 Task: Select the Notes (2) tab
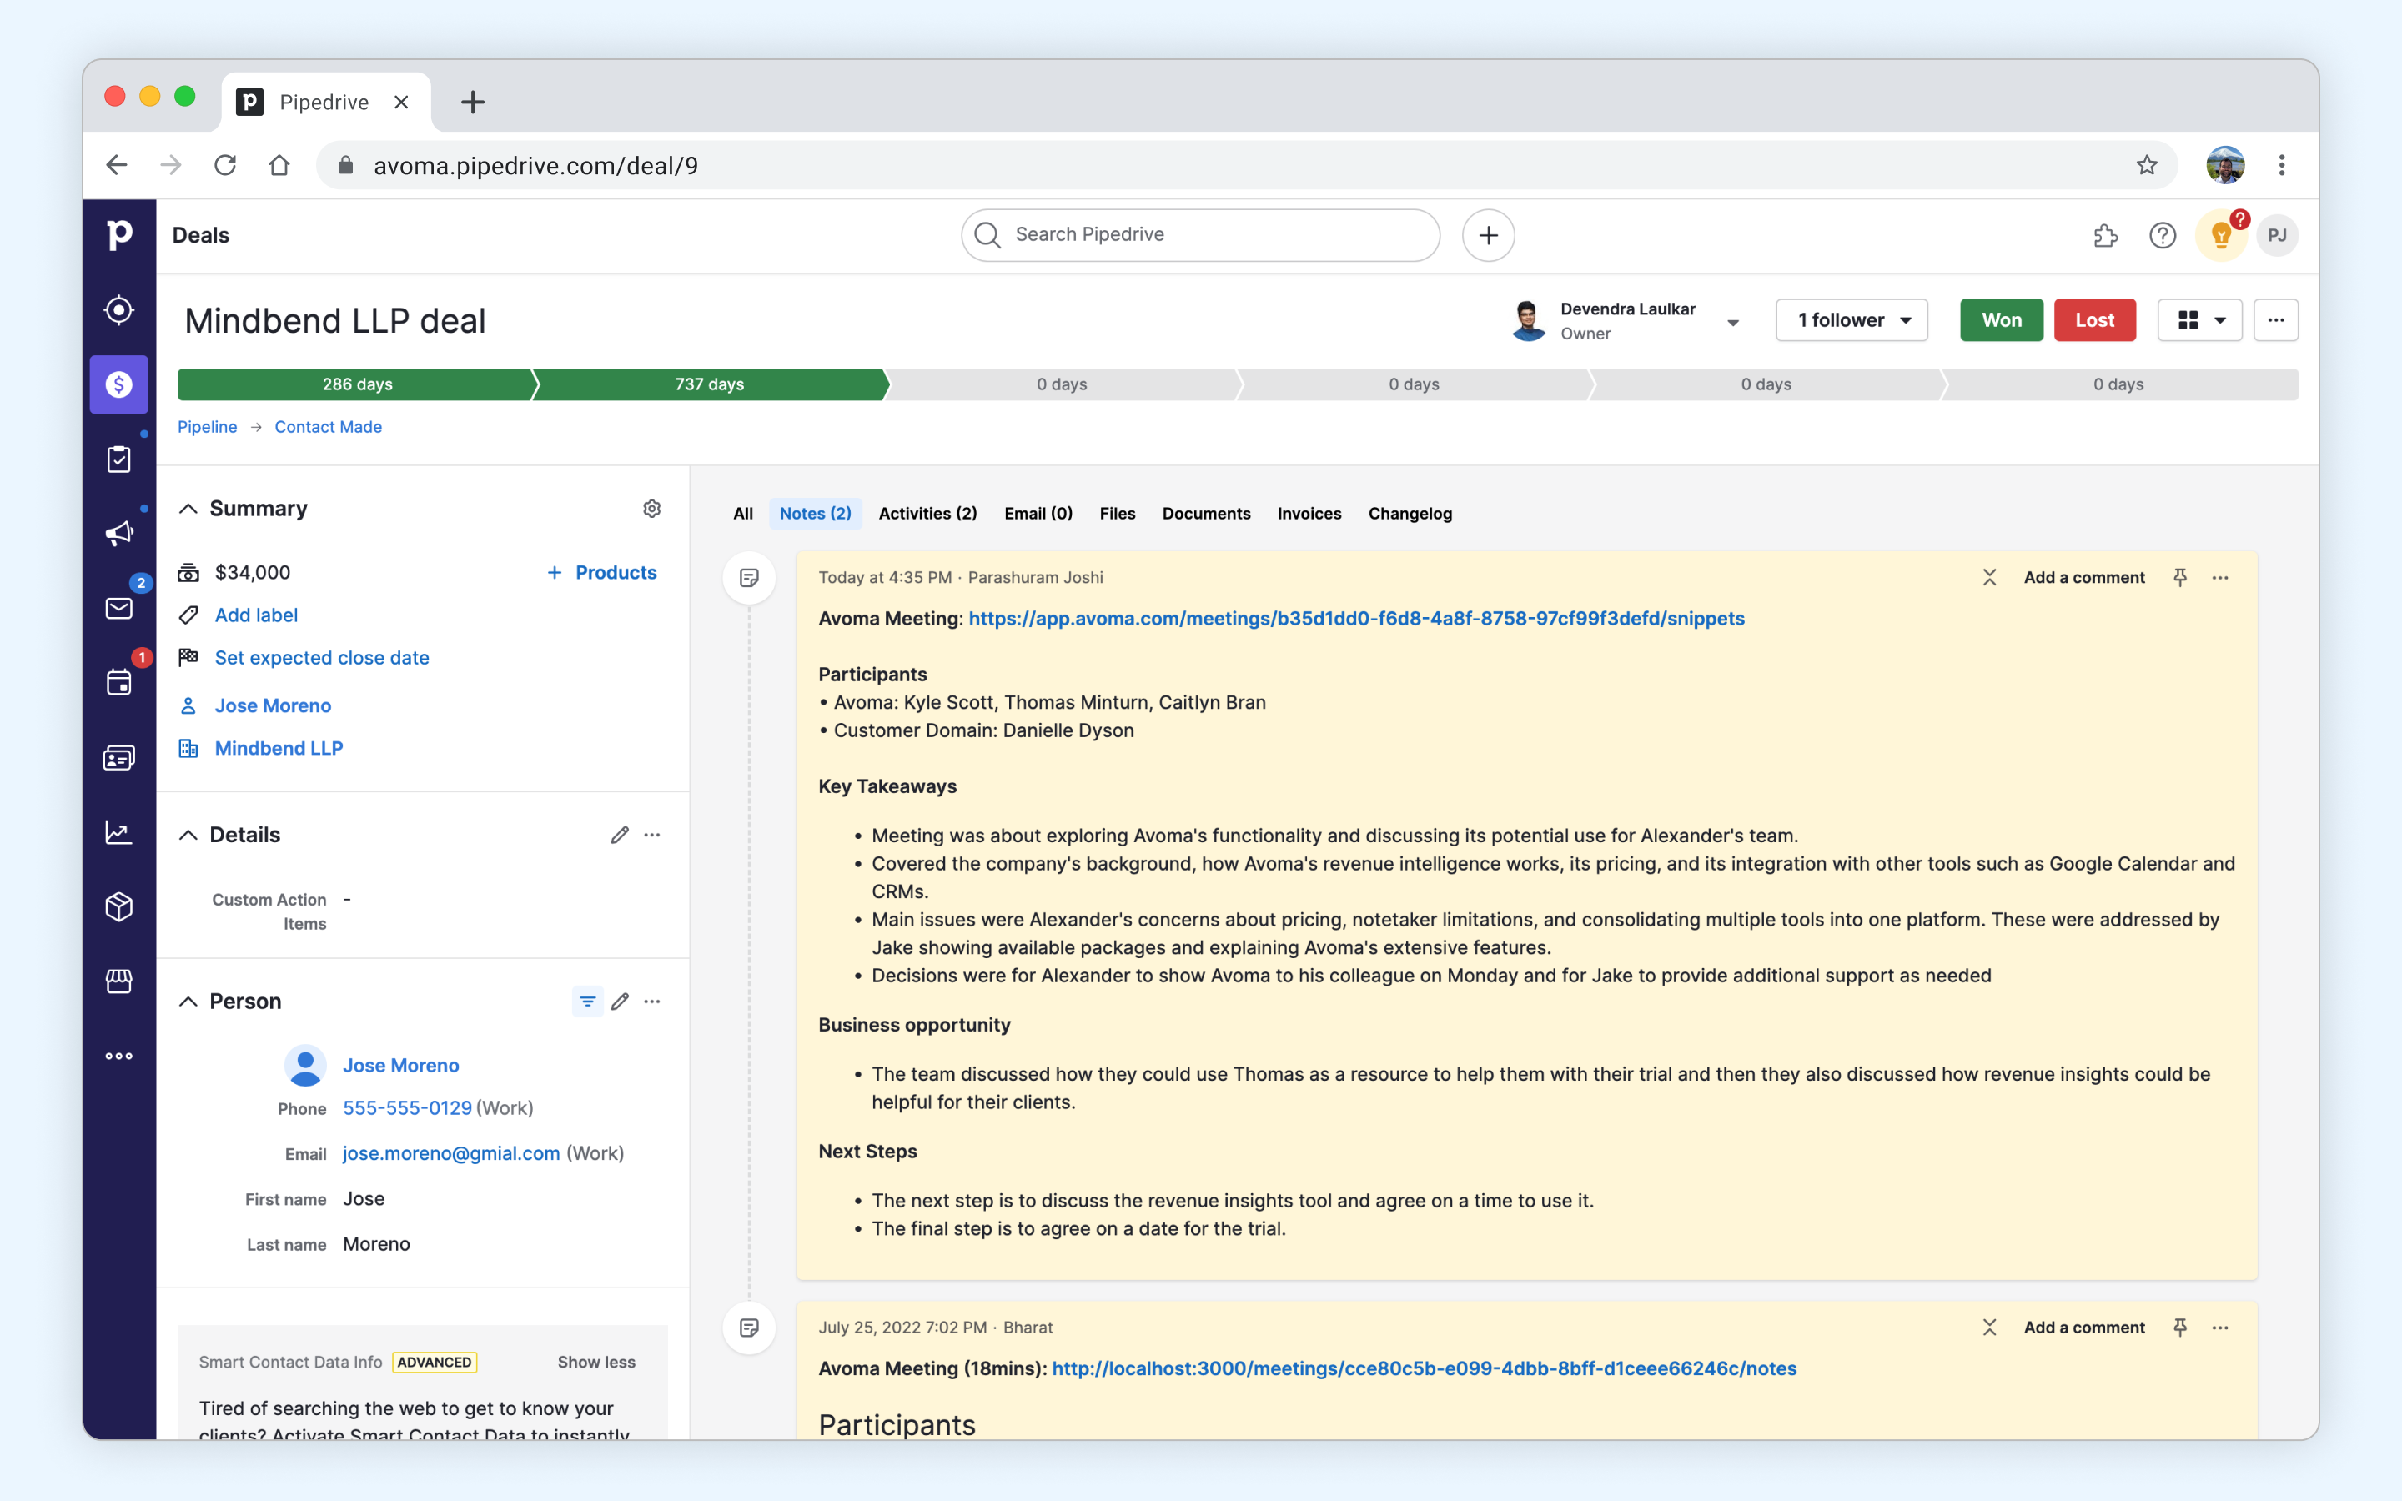(x=815, y=513)
